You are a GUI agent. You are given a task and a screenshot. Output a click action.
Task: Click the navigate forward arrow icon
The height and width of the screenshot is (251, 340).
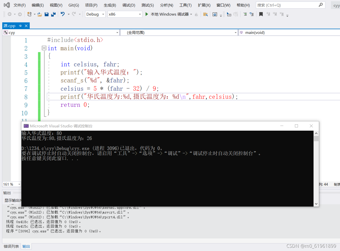(x=20, y=14)
